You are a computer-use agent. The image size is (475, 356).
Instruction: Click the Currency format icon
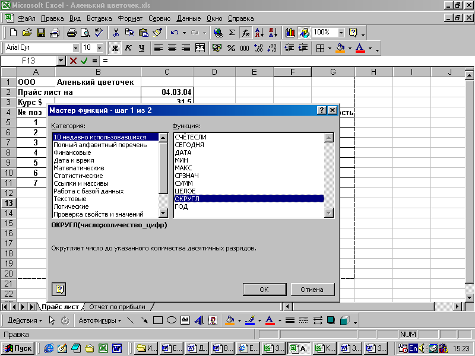tap(217, 48)
